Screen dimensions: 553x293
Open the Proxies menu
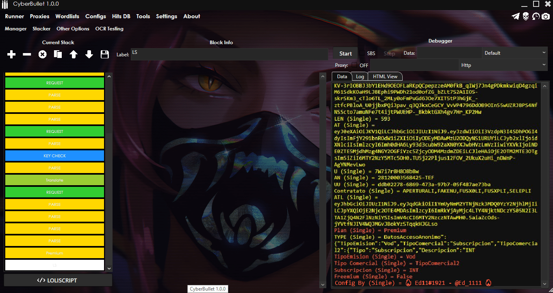pos(39,17)
